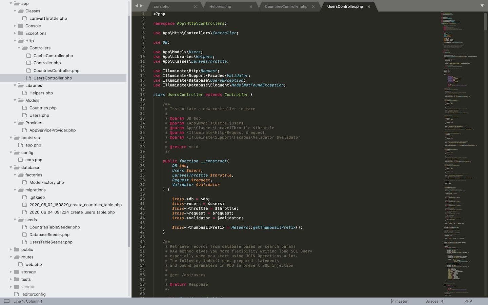Viewport: 488px width, 305px height.
Task: Close the Helpers.php tab
Action: [x=251, y=6]
